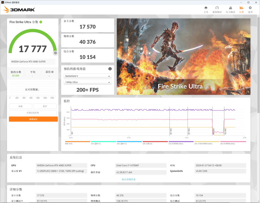The image size is (260, 203).
Task: Click the vertical scrollbar on right edge
Action: tap(258, 65)
